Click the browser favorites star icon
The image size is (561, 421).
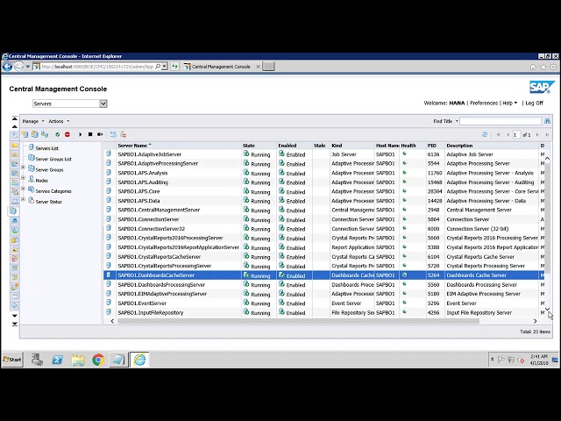click(x=543, y=67)
